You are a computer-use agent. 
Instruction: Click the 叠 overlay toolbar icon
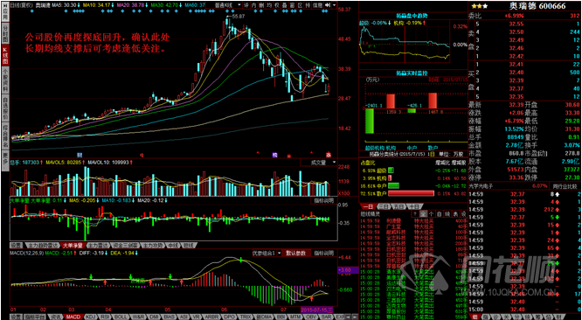click(x=285, y=5)
